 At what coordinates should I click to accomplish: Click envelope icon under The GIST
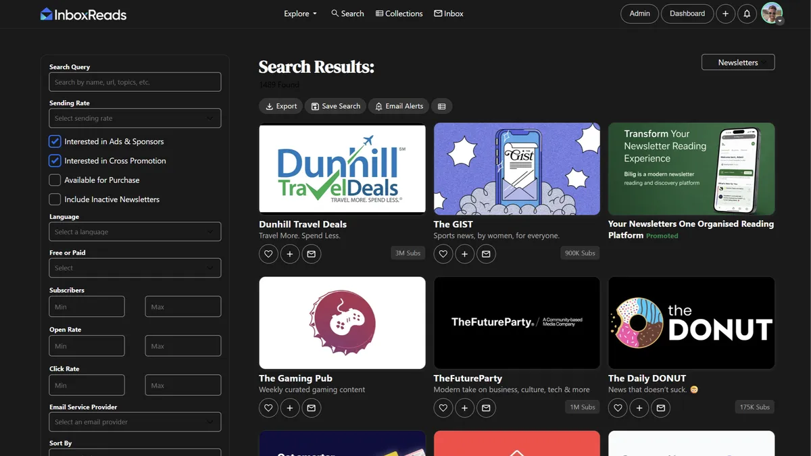pyautogui.click(x=487, y=254)
